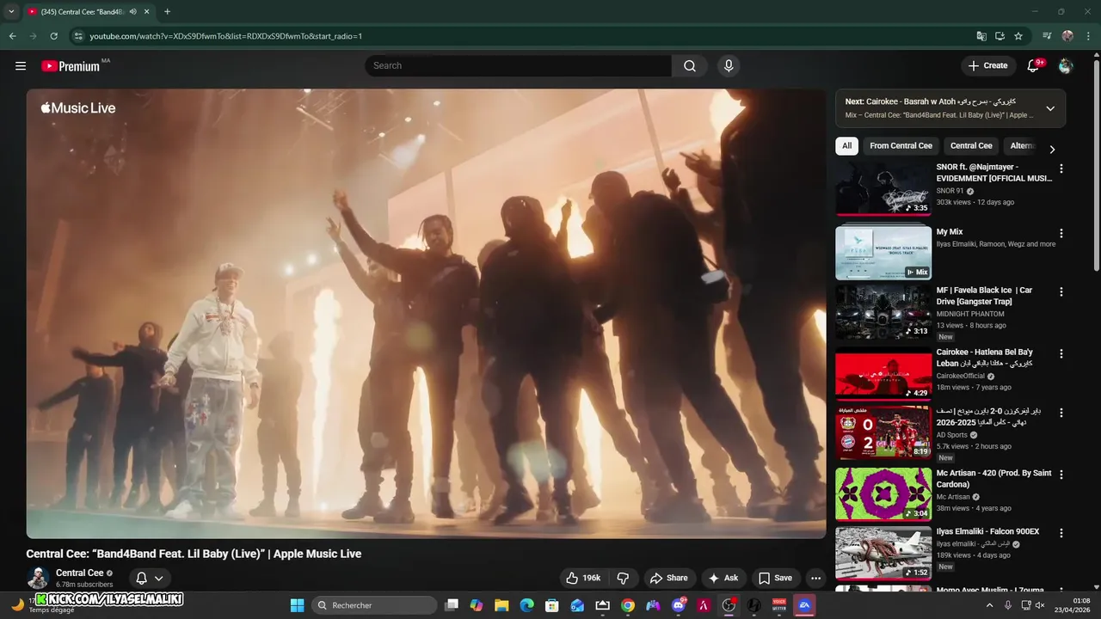This screenshot has width=1101, height=619.
Task: Click the Create button
Action: 987,65
